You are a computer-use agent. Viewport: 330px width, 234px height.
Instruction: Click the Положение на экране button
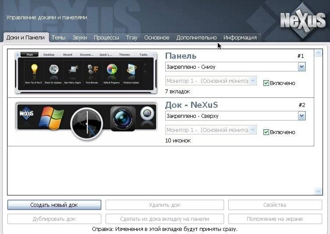[x=275, y=219]
